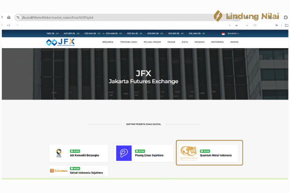290x193 pixels.
Task: Click the CCS SEP-25 ticker entry
Action: pos(176,34)
